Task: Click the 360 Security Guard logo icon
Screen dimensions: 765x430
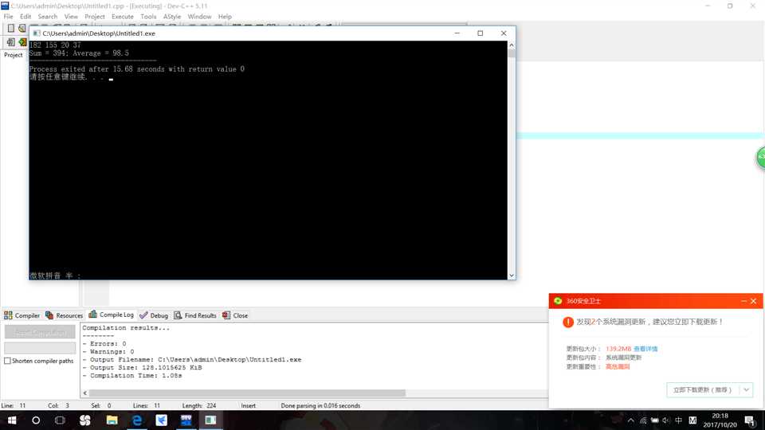Action: (558, 301)
